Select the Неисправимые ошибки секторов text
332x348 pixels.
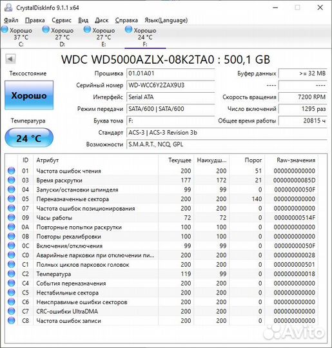(x=82, y=302)
